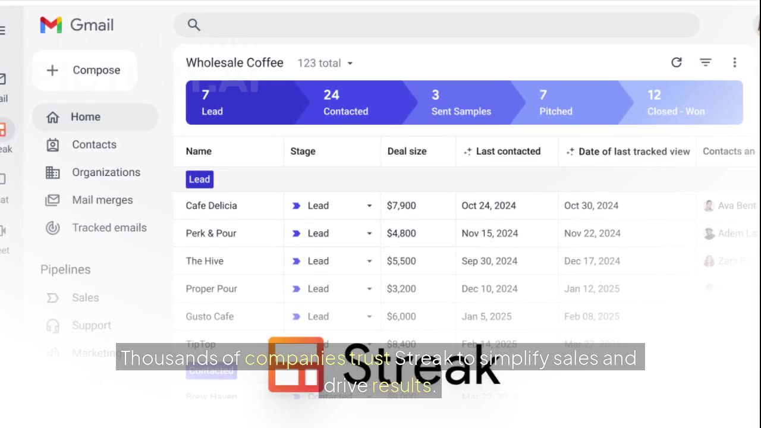761x428 pixels.
Task: Click the Oct 24, 2024 last contacted cell
Action: (489, 206)
